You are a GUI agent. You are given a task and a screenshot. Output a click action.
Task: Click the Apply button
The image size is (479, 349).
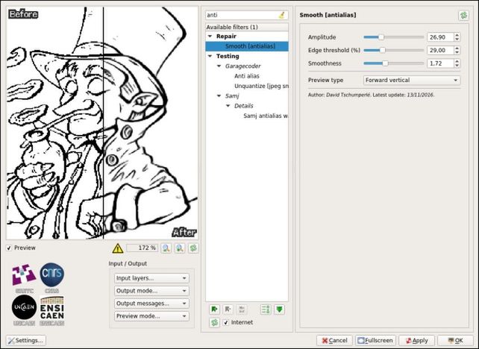416,341
